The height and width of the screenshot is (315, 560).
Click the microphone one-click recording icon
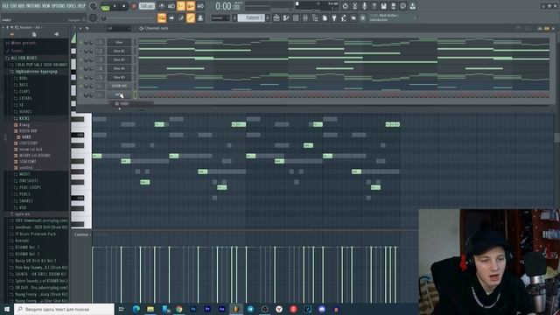click(364, 6)
